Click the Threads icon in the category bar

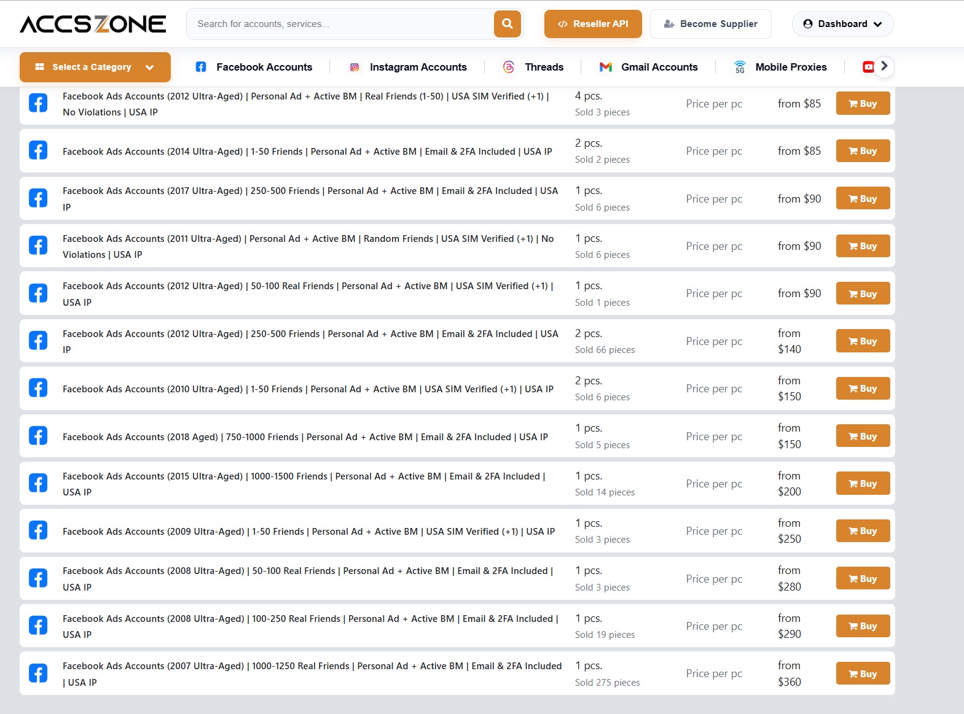pyautogui.click(x=509, y=67)
